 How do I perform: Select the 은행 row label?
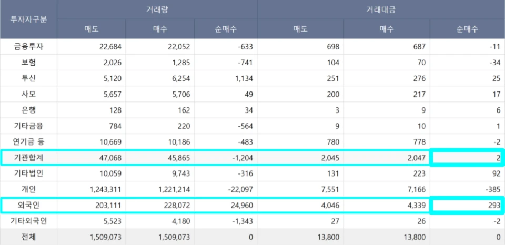[28, 110]
